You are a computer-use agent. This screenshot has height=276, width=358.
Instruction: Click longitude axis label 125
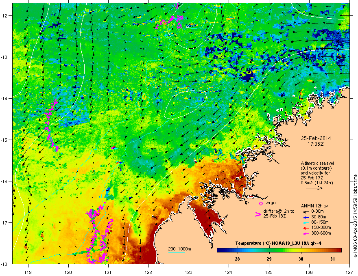click(269, 272)
